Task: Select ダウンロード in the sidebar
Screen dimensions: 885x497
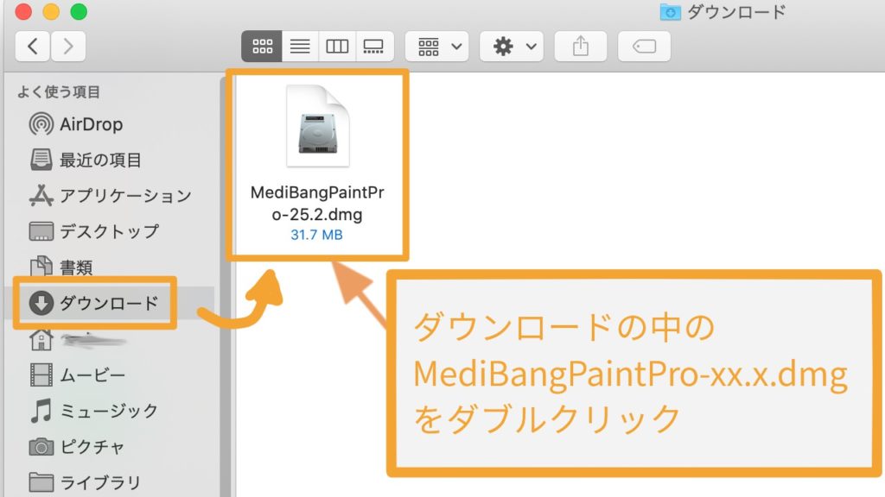Action: [94, 303]
